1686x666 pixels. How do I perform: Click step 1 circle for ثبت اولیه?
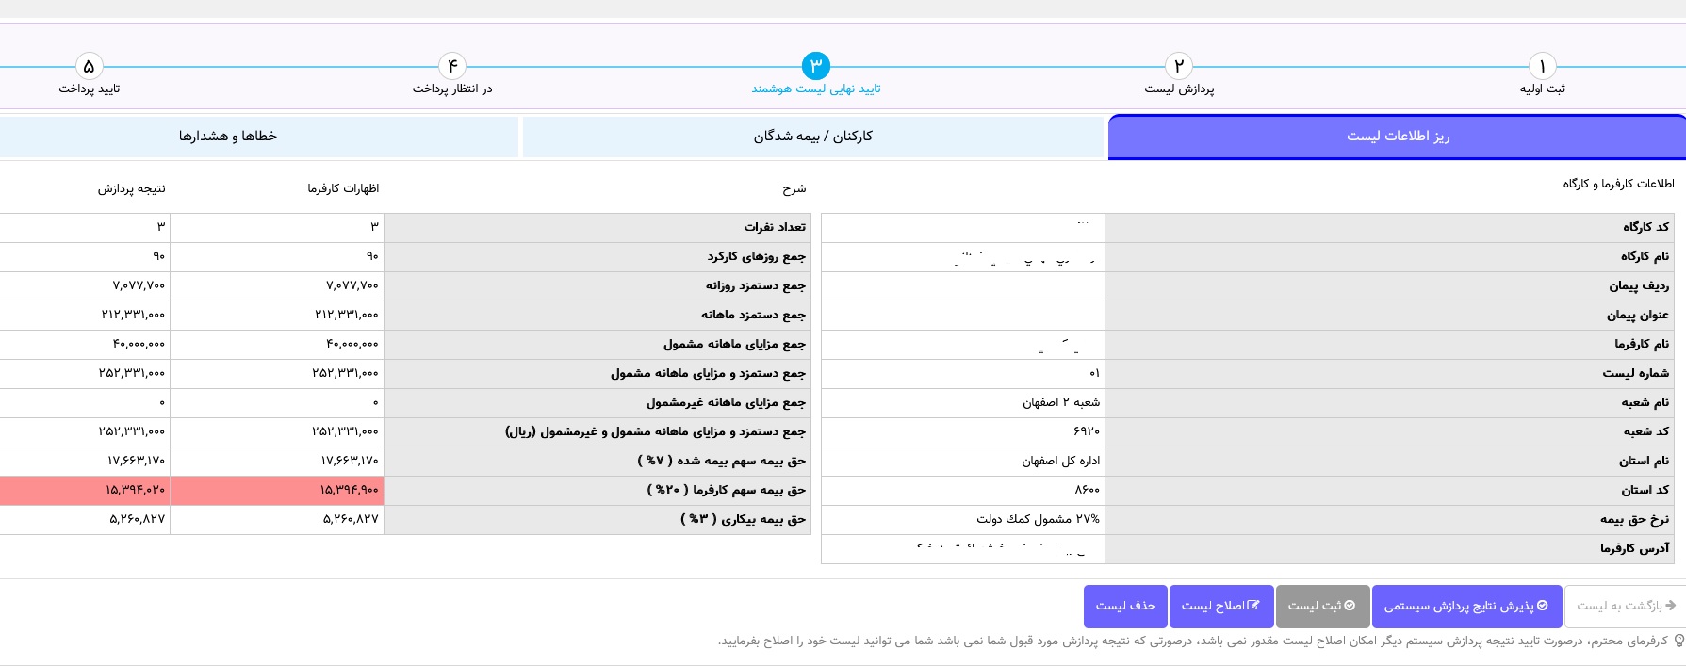click(1542, 66)
